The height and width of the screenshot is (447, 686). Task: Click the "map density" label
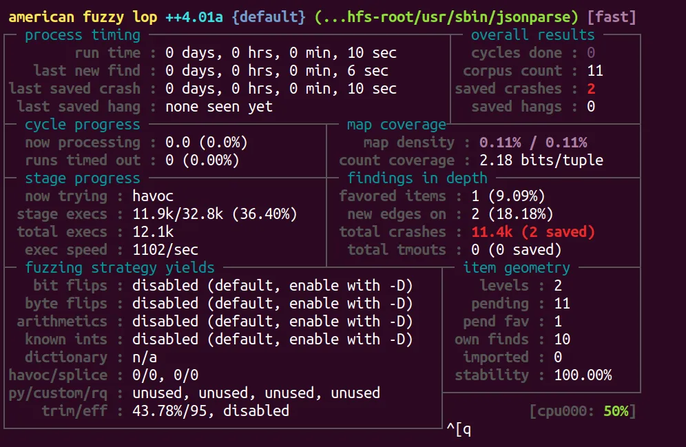click(409, 143)
